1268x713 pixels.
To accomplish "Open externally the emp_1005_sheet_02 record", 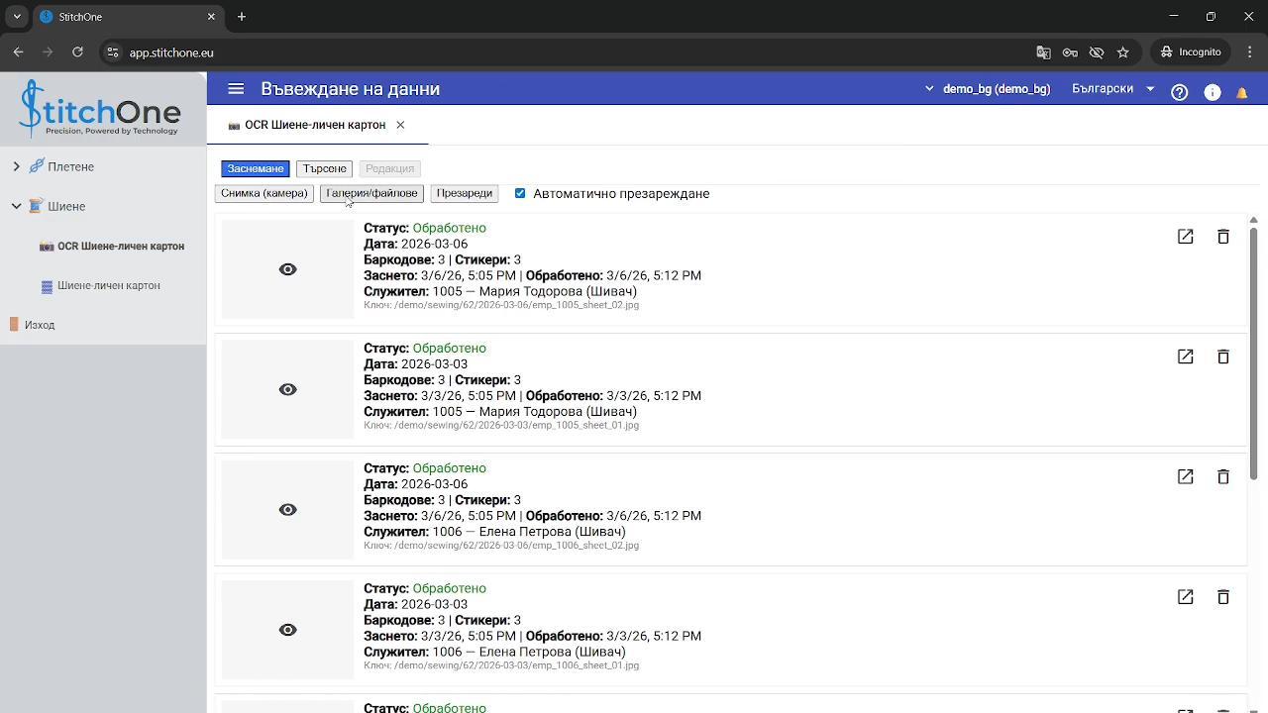I will click(1185, 237).
